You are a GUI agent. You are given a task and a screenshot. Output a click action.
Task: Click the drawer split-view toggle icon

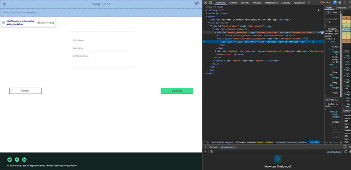point(345,147)
